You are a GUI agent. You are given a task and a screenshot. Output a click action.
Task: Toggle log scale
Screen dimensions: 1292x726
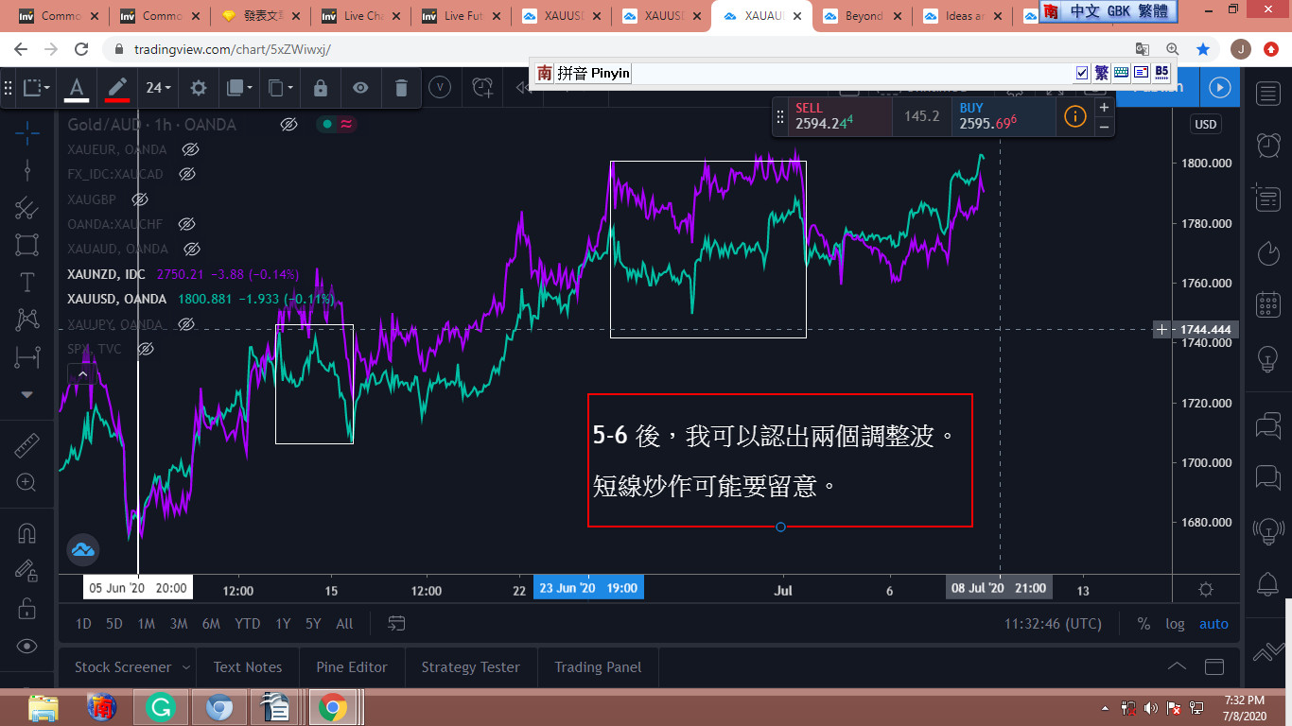click(x=1175, y=624)
